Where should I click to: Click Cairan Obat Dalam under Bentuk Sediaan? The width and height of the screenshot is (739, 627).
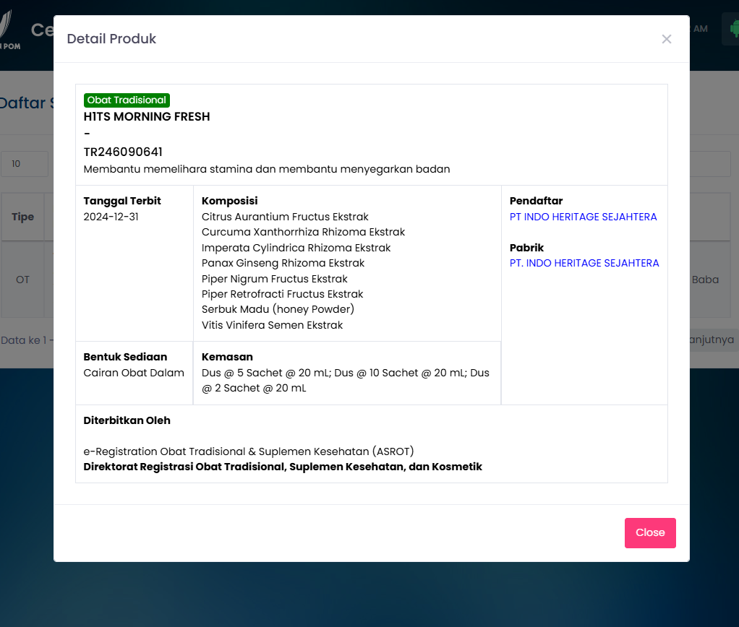(x=134, y=373)
